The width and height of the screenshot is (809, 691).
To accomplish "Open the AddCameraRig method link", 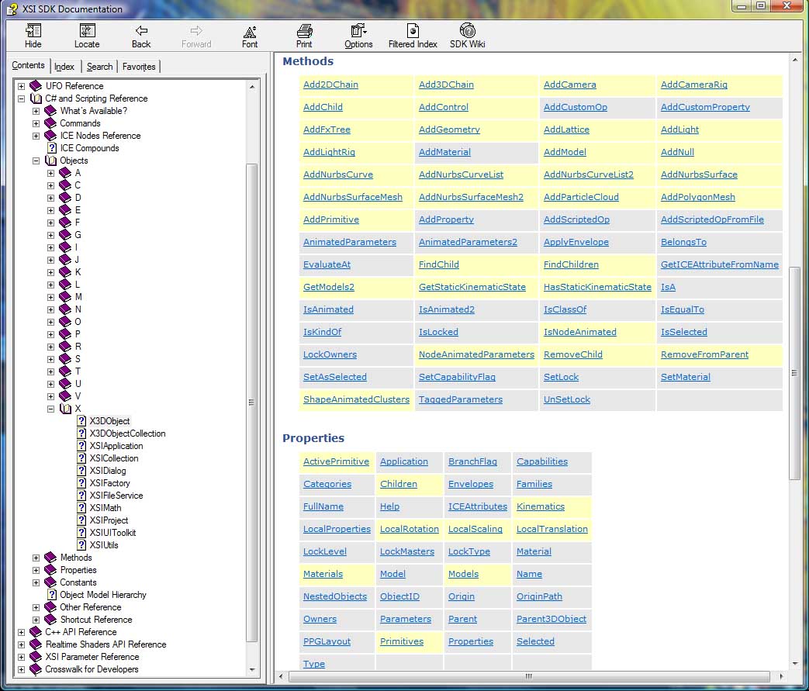I will click(694, 85).
